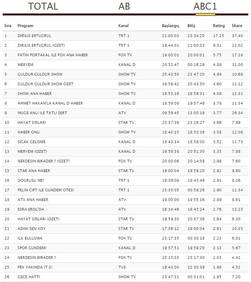Switch to the TOTAL tab
Image resolution: width=251 pixels, height=282 pixels.
click(x=43, y=7)
